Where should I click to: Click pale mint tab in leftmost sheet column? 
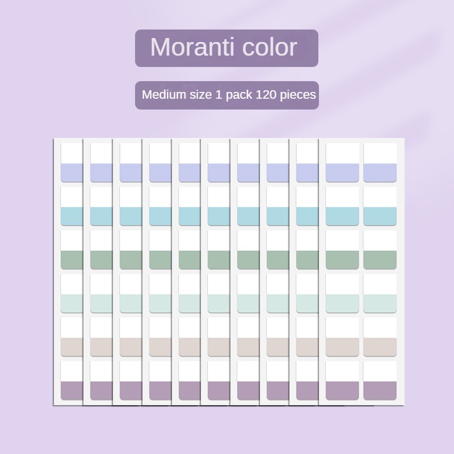pos(72,303)
